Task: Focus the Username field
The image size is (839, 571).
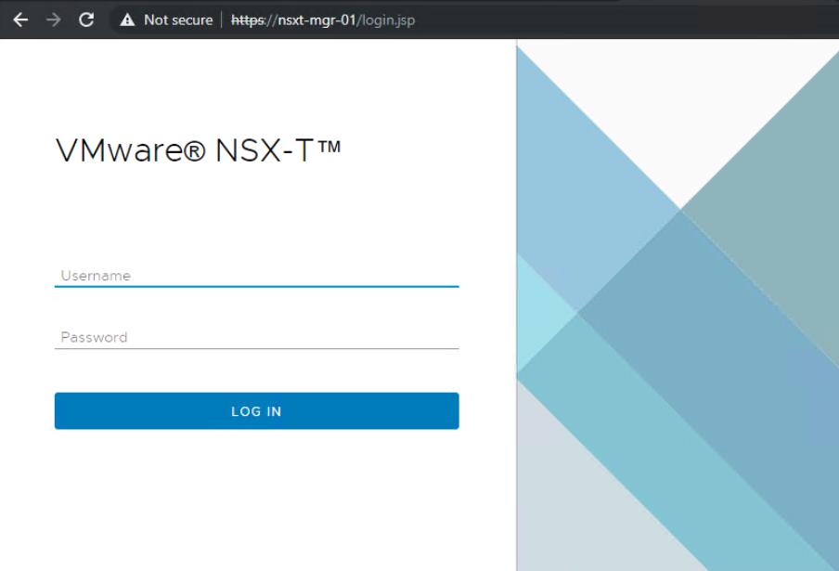Action: pos(257,276)
